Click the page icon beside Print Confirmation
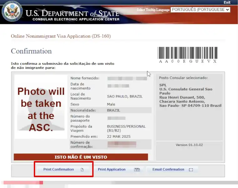Viewport: 238px width, 188px height. (82, 170)
